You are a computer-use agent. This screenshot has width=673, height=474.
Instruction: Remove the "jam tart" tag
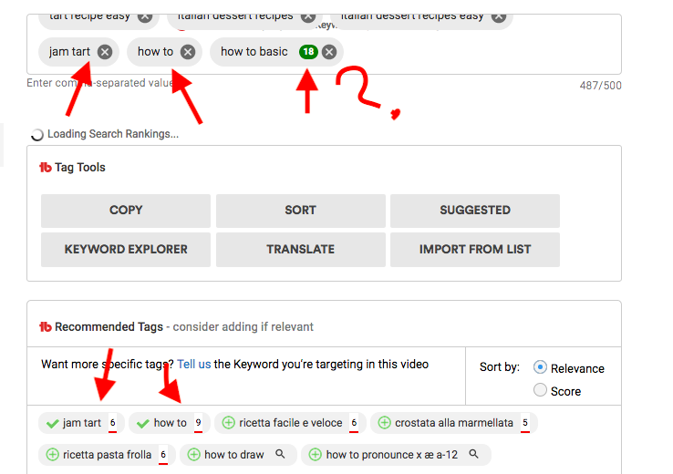click(x=105, y=52)
